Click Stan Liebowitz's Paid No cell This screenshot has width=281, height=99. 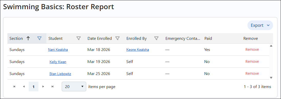207,74
